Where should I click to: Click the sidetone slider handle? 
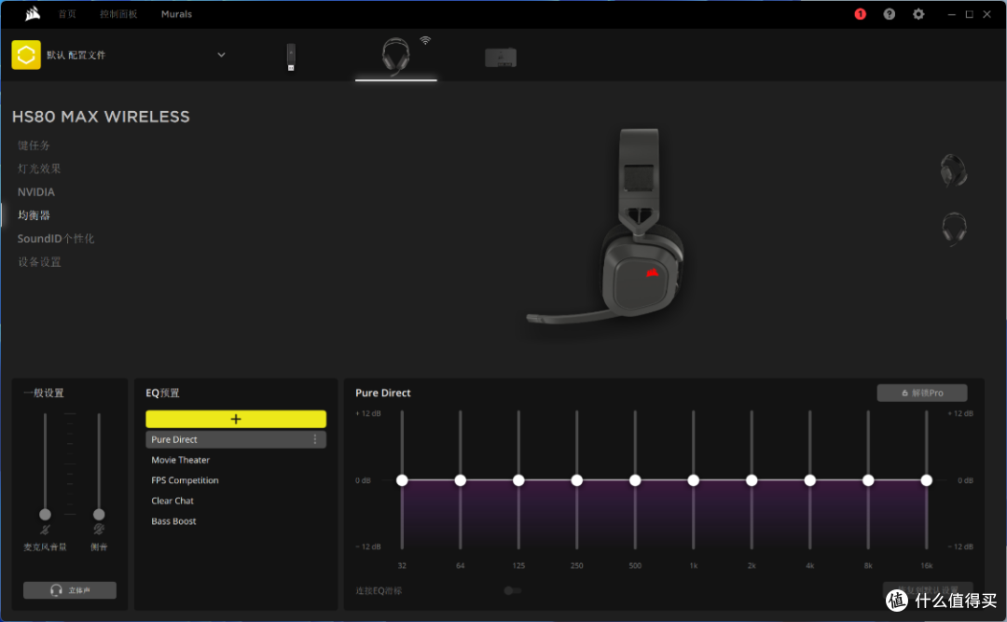[x=98, y=514]
